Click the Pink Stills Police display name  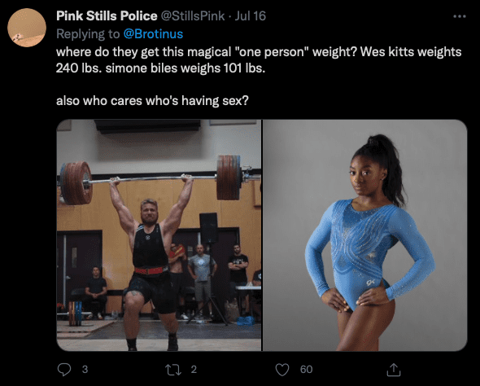107,16
